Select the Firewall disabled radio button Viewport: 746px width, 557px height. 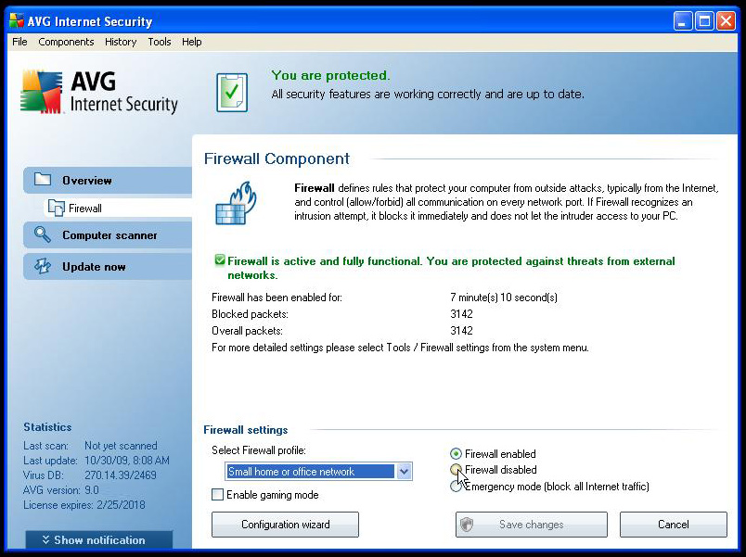pyautogui.click(x=456, y=470)
